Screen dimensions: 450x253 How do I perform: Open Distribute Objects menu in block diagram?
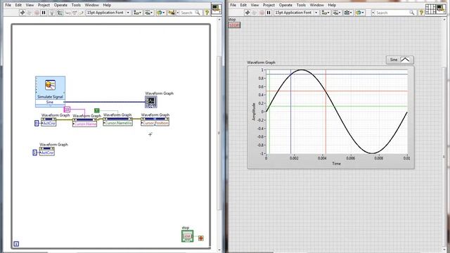click(x=148, y=13)
